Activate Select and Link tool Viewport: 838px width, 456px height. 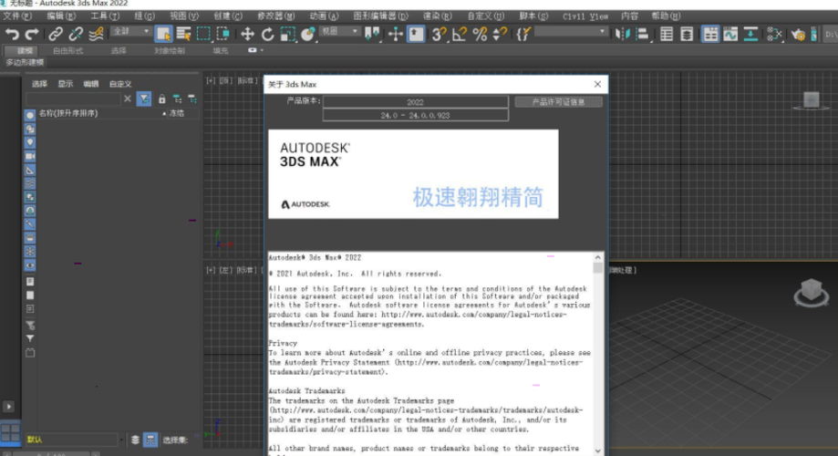point(55,35)
